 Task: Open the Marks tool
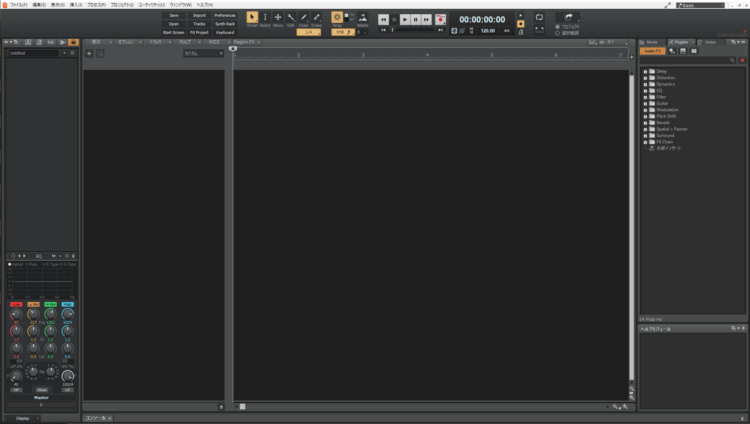(x=363, y=18)
